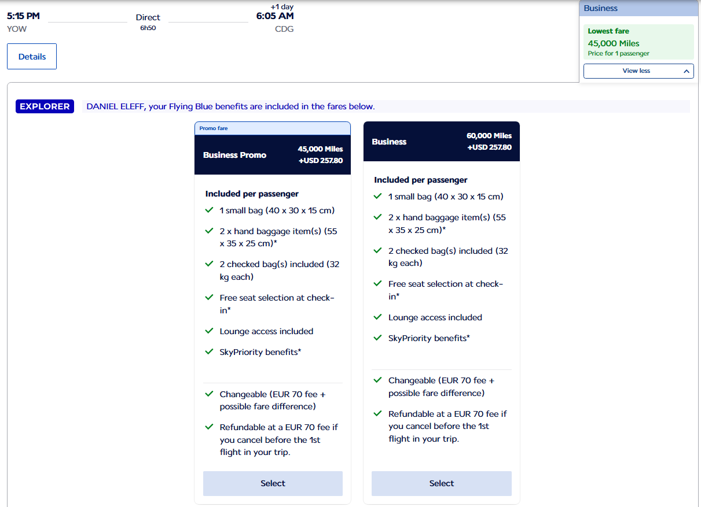Viewport: 701px width, 507px height.
Task: Click checkmark beside SkyPriority in Business fare
Action: pyautogui.click(x=378, y=338)
